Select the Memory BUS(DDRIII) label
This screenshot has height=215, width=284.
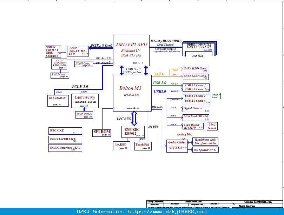[x=166, y=41]
